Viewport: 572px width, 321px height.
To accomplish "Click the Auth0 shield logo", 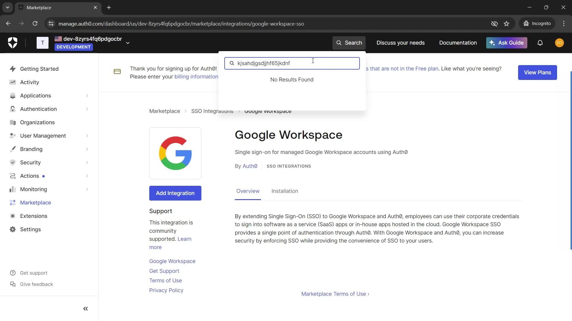I will 13,43.
